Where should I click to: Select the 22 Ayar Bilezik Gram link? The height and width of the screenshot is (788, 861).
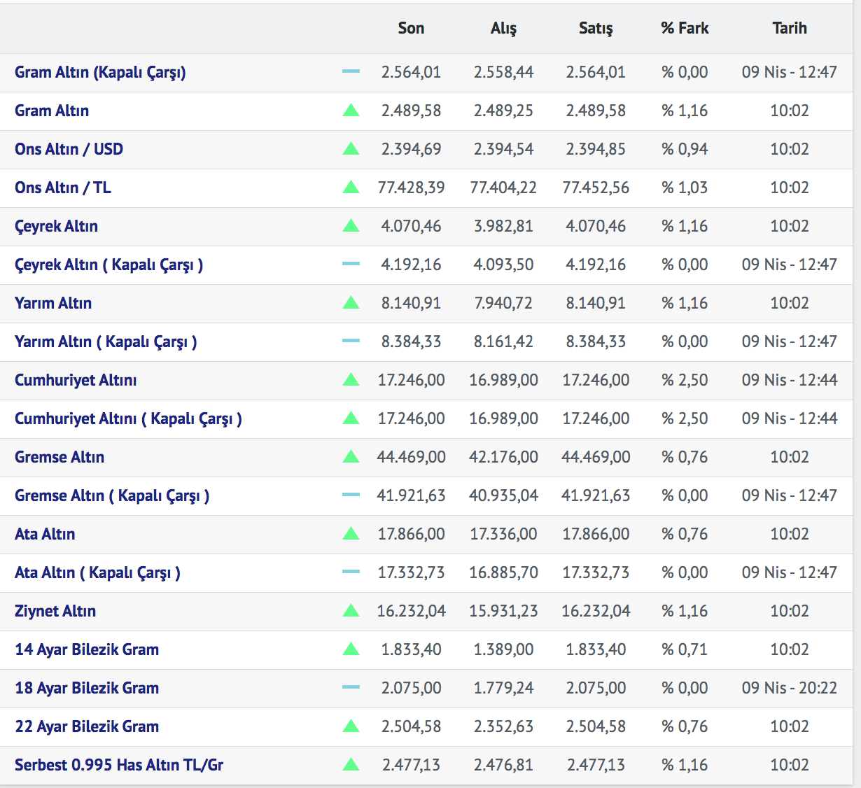(87, 726)
